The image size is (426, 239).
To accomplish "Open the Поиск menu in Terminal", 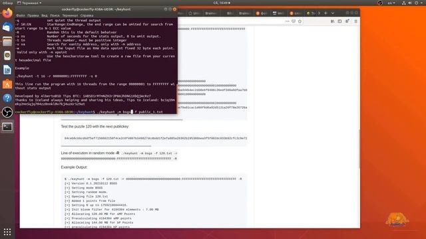I will (55, 15).
